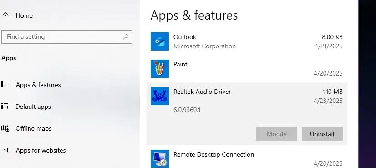Click the Apps & features page heading

[x=194, y=15]
